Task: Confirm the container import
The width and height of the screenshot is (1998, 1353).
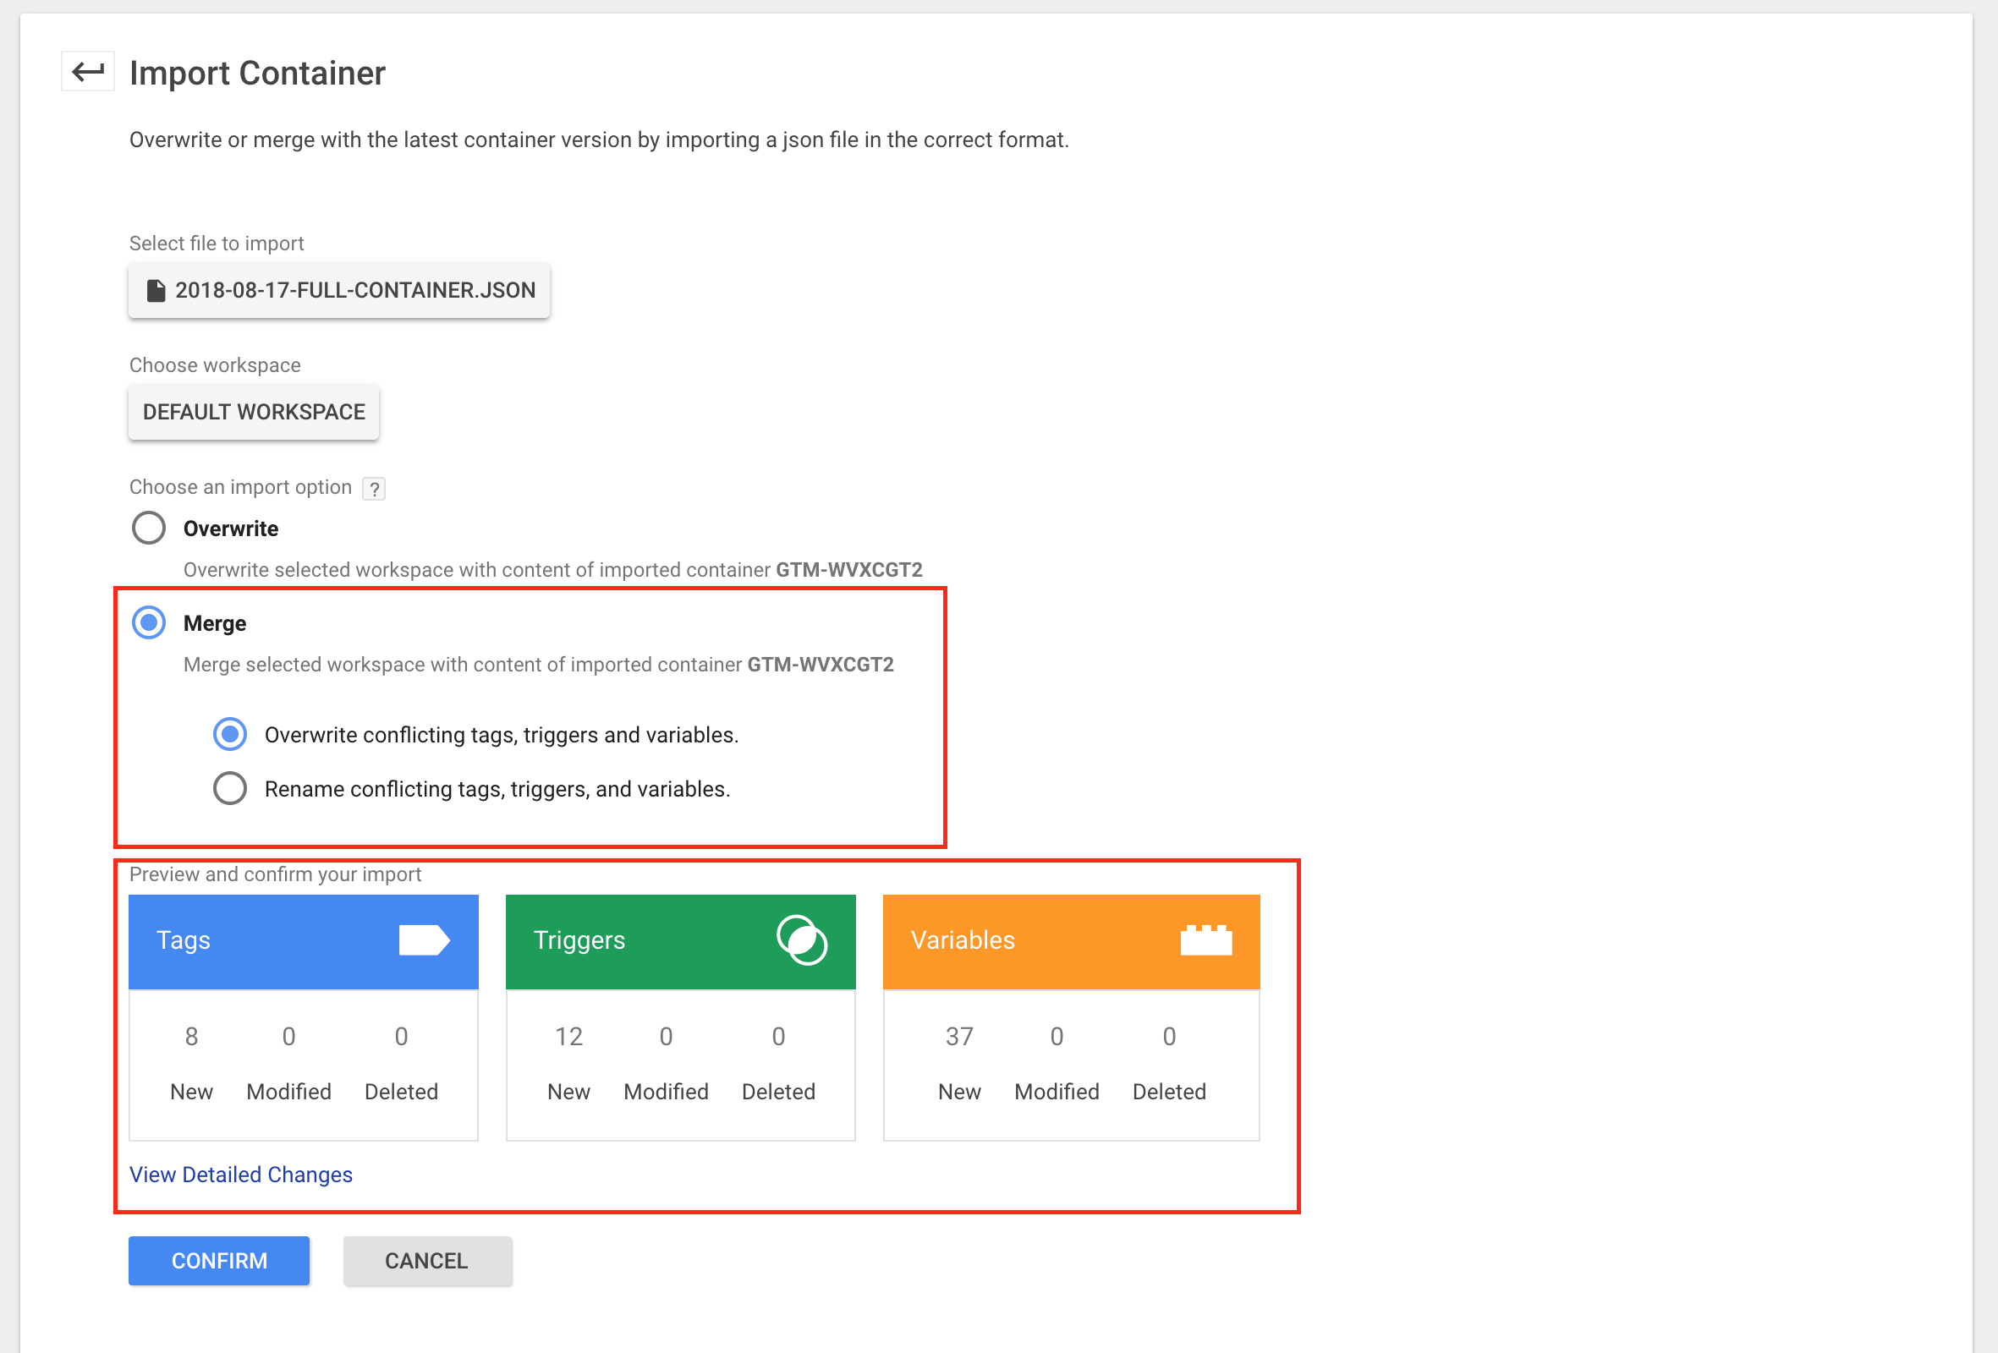Action: (x=219, y=1261)
